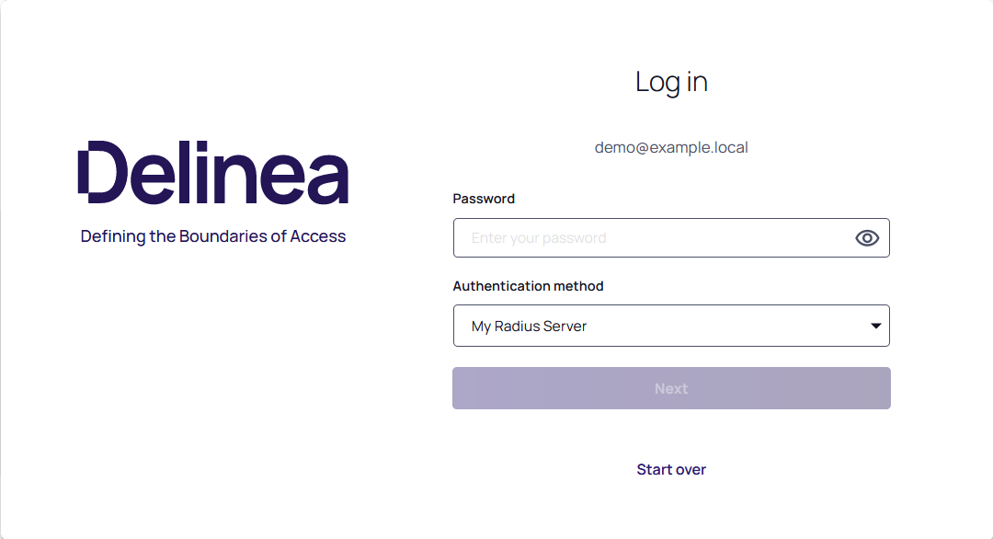Click the "Log in" heading
This screenshot has width=993, height=539.
pyautogui.click(x=671, y=82)
